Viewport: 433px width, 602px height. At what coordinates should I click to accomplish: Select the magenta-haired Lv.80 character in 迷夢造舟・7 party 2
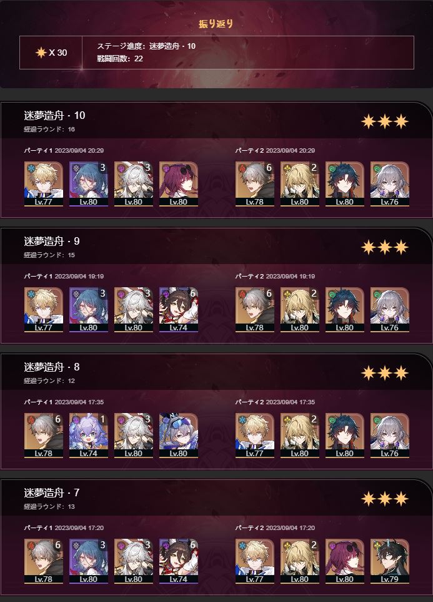pos(345,561)
